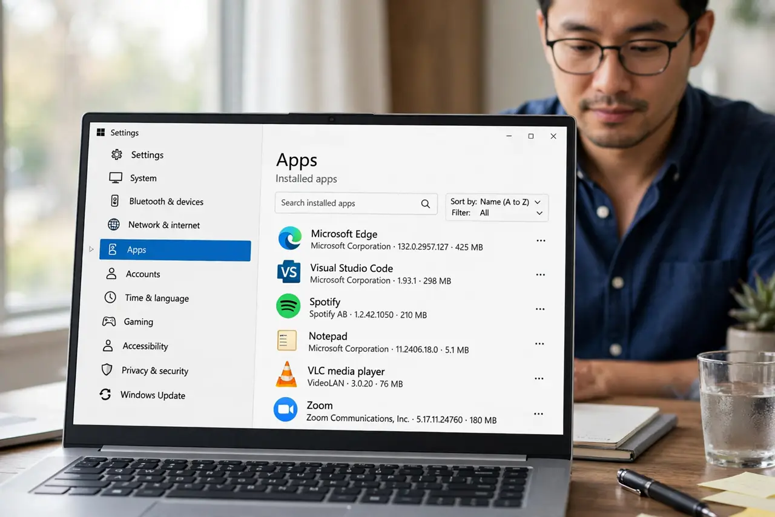Viewport: 775px width, 517px height.
Task: Click the Windows logo in title bar
Action: click(101, 132)
